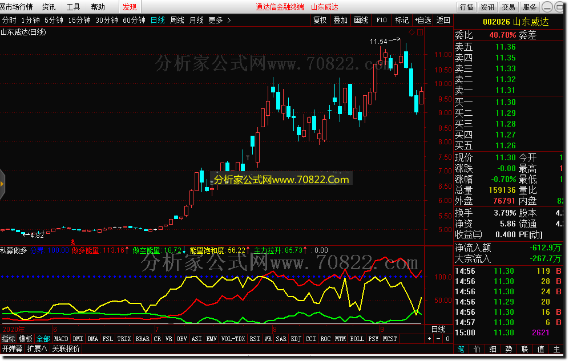Image resolution: width=569 pixels, height=361 pixels.
Task: Click the 画线 drawing tools button
Action: coord(361,21)
